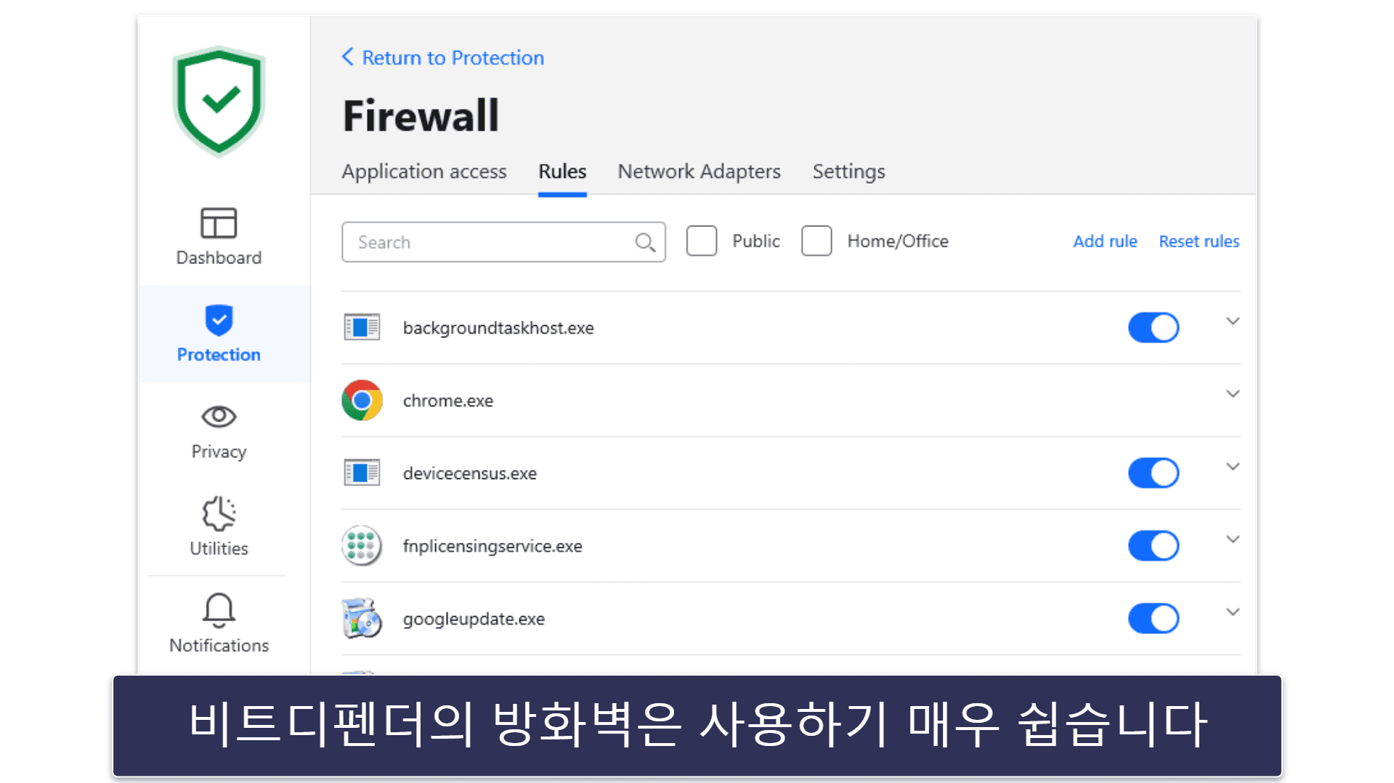Open the Dashboard sidebar icon
Viewport: 1394px width, 783px height.
(219, 223)
